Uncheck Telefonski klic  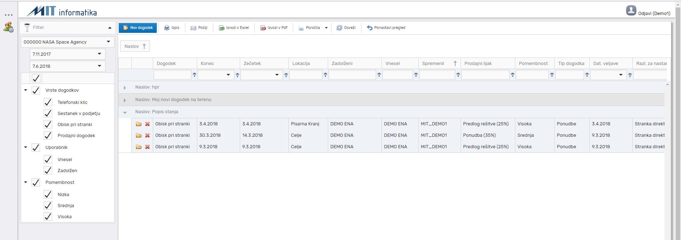48,102
